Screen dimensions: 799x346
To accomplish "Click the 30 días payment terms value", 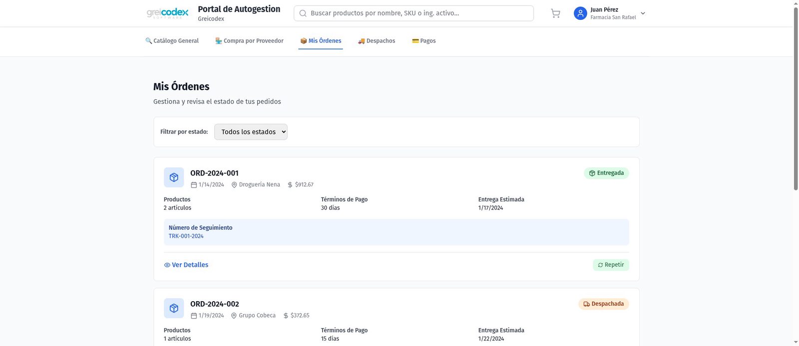I will coord(330,208).
